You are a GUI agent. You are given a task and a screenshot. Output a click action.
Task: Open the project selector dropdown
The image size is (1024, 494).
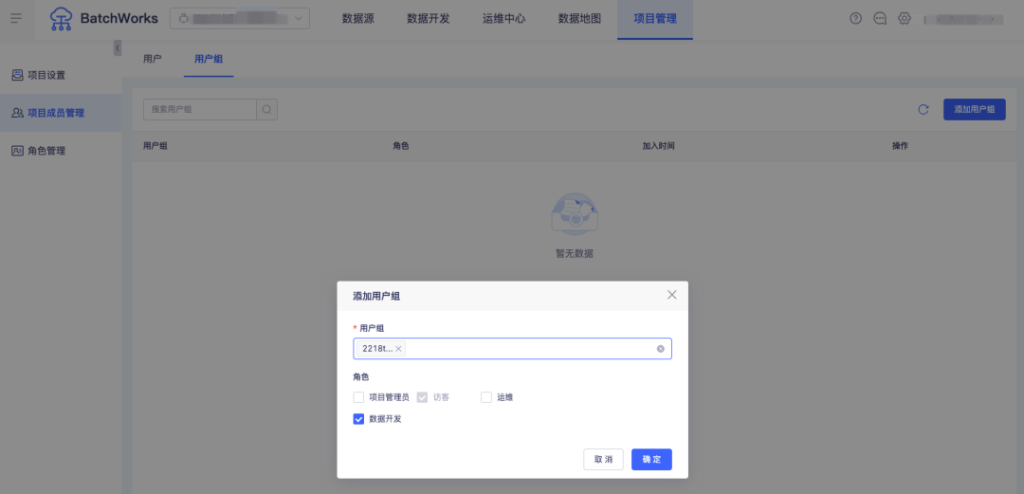240,18
